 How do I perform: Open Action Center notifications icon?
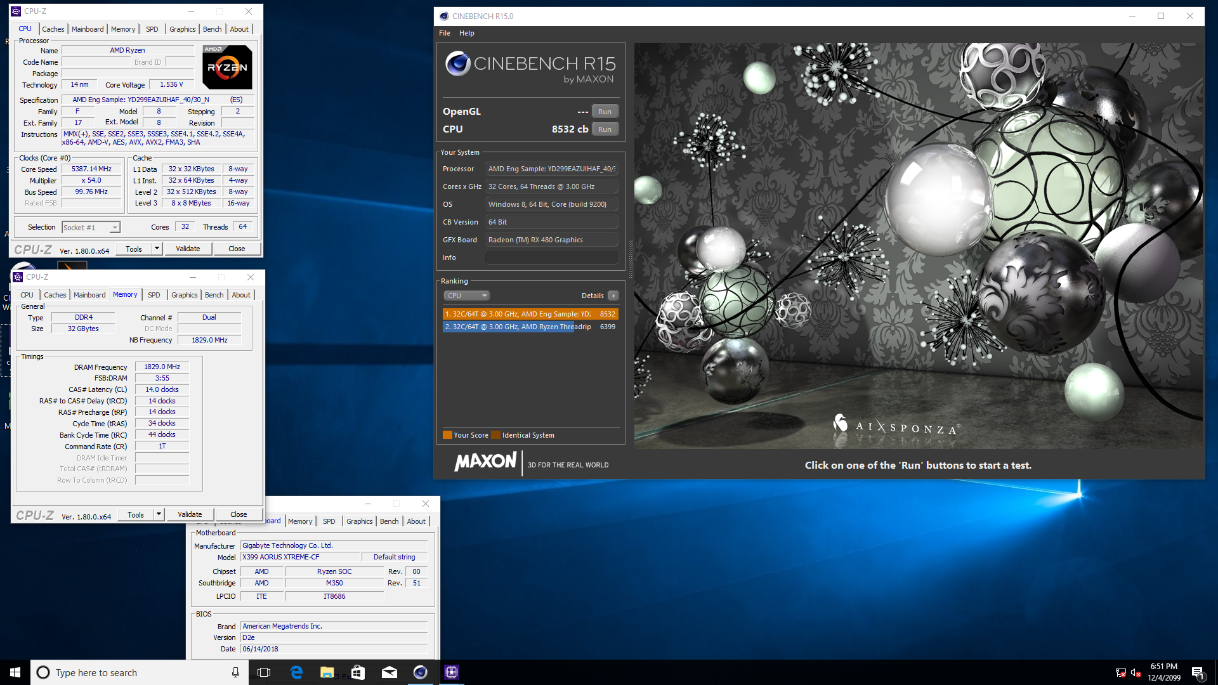point(1198,672)
